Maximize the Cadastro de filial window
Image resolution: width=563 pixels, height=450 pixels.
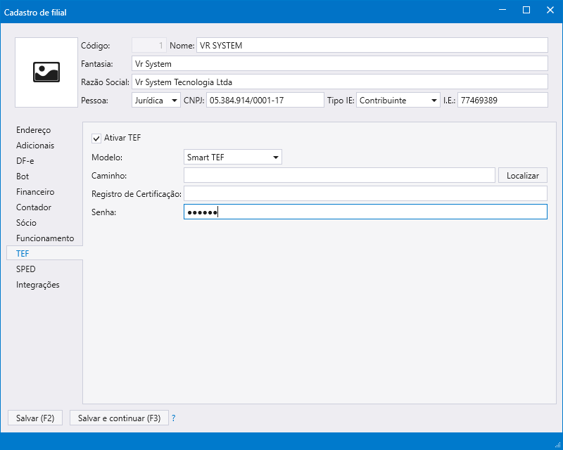click(526, 10)
